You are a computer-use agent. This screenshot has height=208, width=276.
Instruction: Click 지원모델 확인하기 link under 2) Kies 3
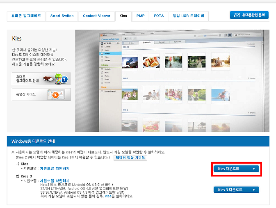click(55, 181)
